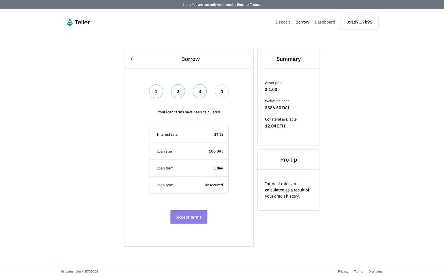Image resolution: width=444 pixels, height=277 pixels.
Task: Click the Borrow card heading
Action: coord(191,59)
